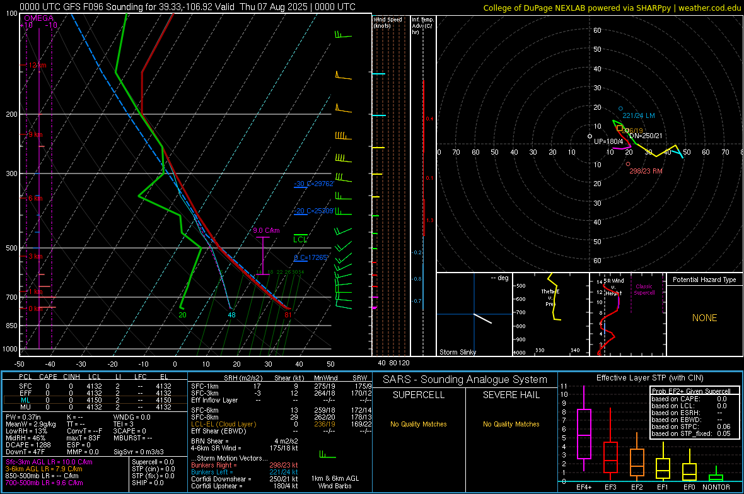Image resolution: width=744 pixels, height=494 pixels.
Task: Click the SigSvr = 0 m3/s3 value
Action: coord(139,452)
